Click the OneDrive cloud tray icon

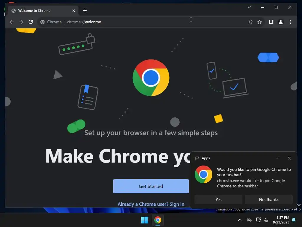249,220
